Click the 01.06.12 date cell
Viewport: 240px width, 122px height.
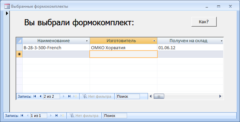pos(190,48)
